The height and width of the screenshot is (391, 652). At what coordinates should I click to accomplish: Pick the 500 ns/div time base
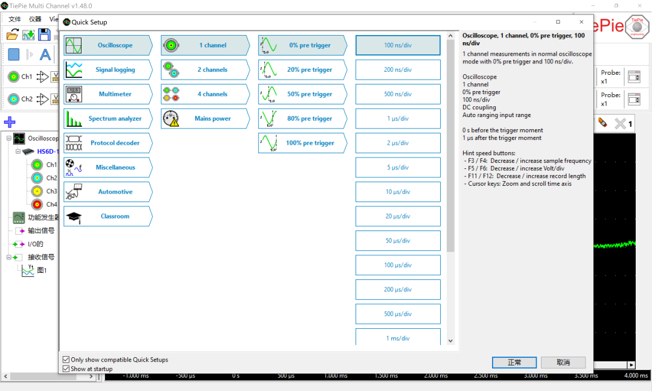(x=398, y=94)
